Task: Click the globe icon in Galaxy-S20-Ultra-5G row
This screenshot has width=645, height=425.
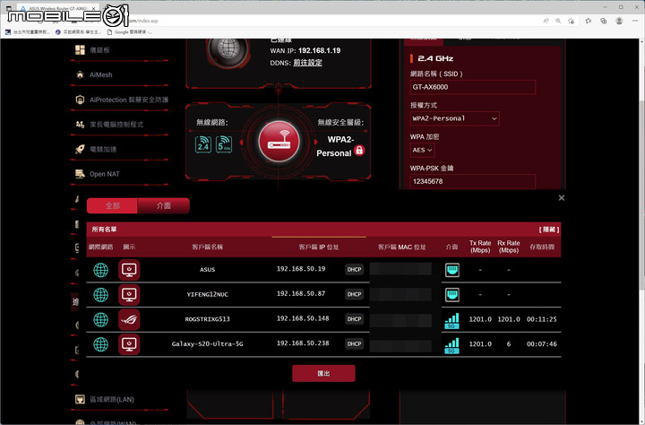Action: coord(100,344)
